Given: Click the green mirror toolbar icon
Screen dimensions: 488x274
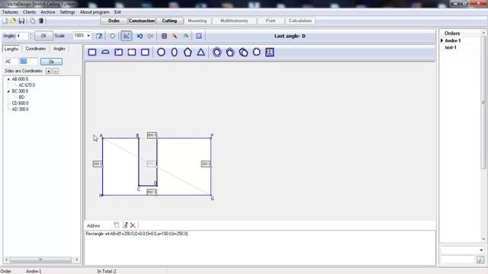Looking at the screenshot, I should pyautogui.click(x=186, y=36).
